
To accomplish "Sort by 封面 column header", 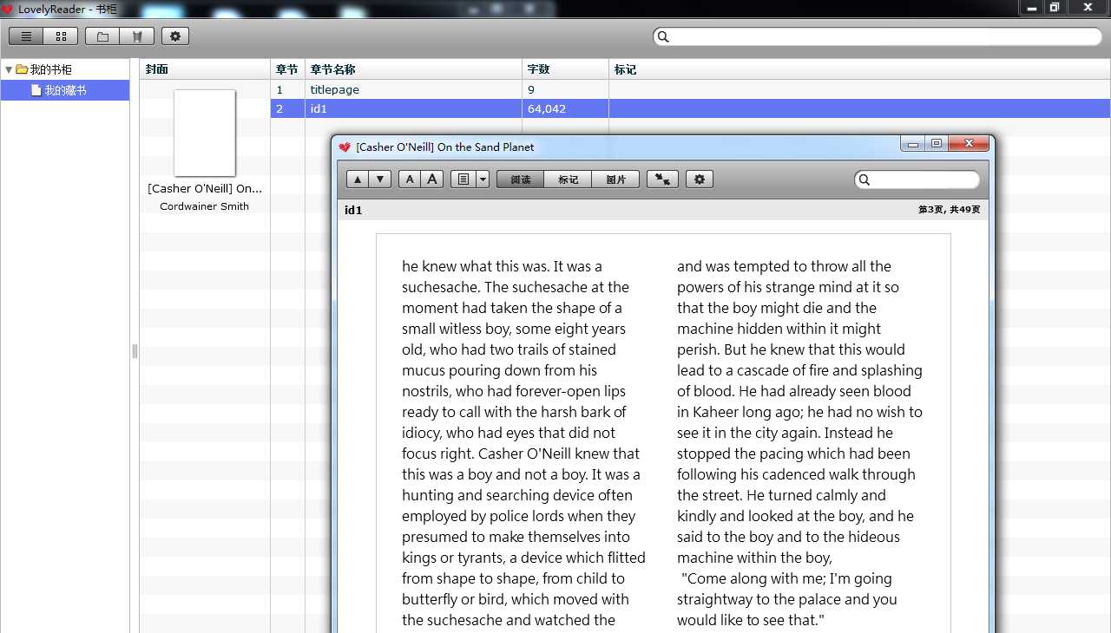I will point(205,69).
